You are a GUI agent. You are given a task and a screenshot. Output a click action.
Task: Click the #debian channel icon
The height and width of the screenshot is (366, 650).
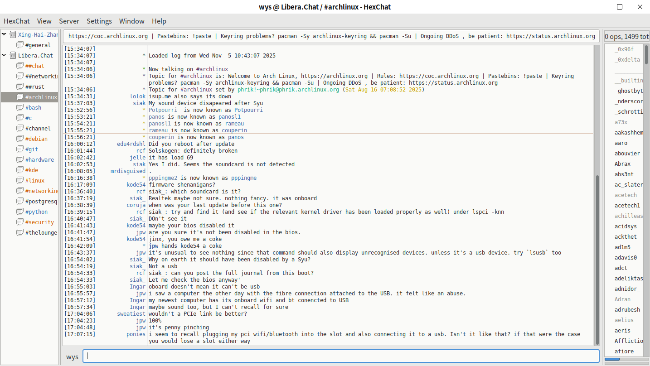pyautogui.click(x=19, y=139)
